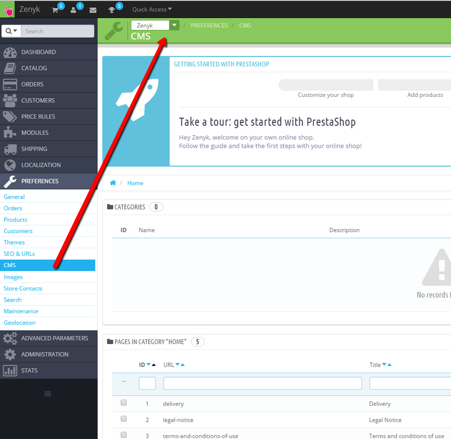Open the Zenyk shop selector dropdown arrow
This screenshot has height=439, width=451.
click(174, 25)
